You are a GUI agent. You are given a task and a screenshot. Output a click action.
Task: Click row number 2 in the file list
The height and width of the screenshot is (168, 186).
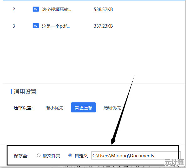pos(14,9)
